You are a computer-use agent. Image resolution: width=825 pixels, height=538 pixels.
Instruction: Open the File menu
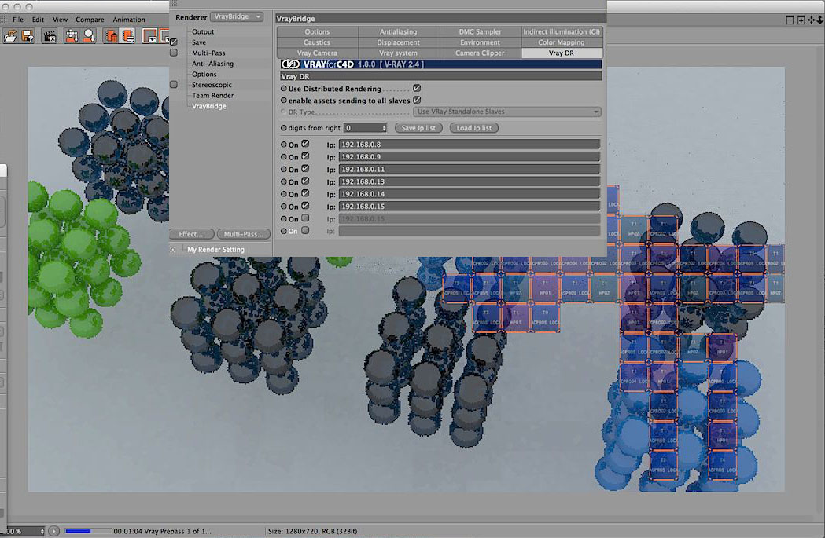[18, 20]
